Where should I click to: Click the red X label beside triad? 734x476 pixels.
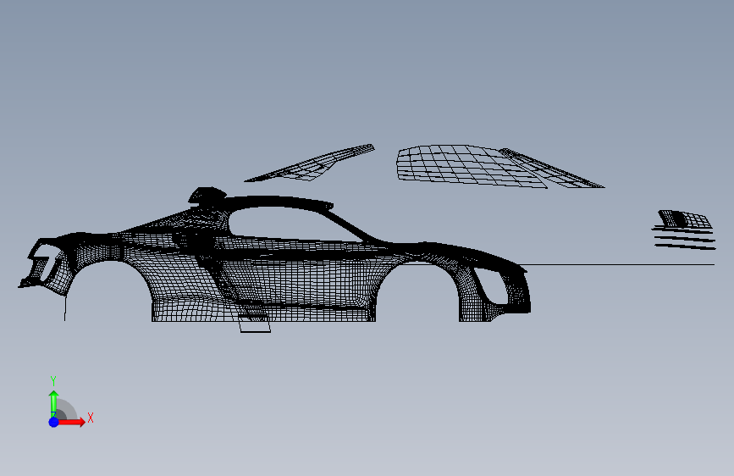[x=91, y=418]
